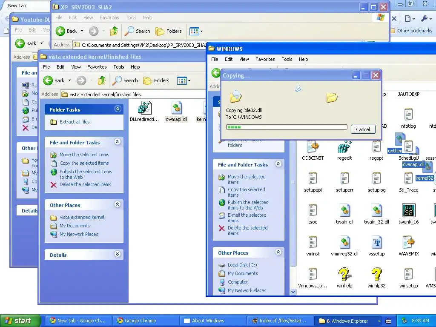Screen dimensions: 436x327
Task: Collapse File and Folder Tasks in finished files
Action: 118,142
